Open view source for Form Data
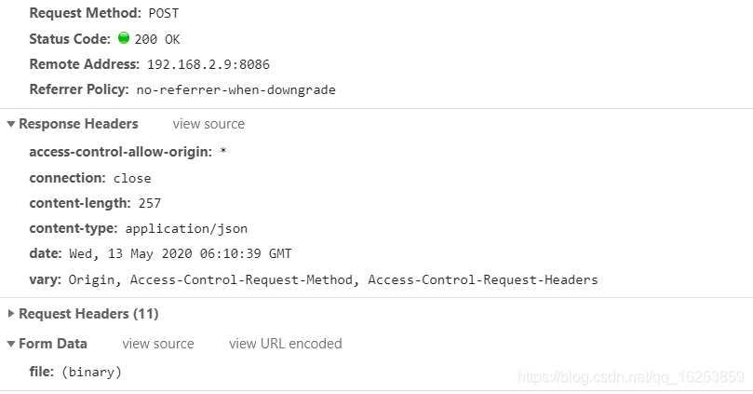Image resolution: width=753 pixels, height=394 pixels. coord(158,344)
